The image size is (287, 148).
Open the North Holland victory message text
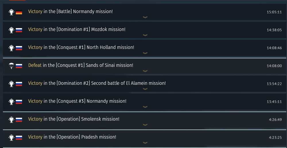(81, 47)
